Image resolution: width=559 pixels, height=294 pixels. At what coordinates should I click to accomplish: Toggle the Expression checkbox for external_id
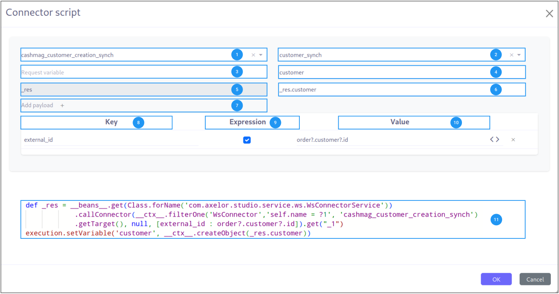tap(247, 139)
